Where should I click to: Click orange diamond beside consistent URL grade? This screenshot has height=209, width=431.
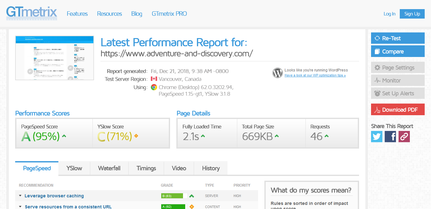(x=192, y=207)
